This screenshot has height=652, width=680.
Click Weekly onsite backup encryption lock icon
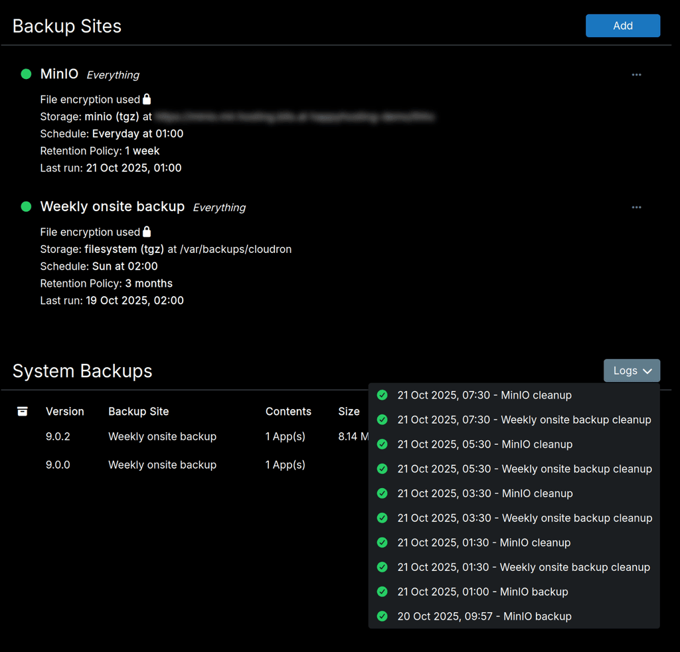click(x=147, y=232)
